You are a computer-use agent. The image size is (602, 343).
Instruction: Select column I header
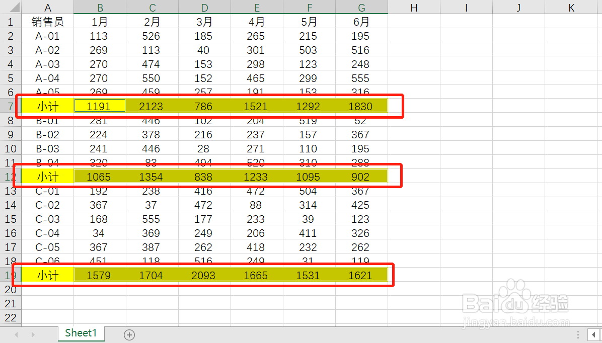tap(467, 8)
